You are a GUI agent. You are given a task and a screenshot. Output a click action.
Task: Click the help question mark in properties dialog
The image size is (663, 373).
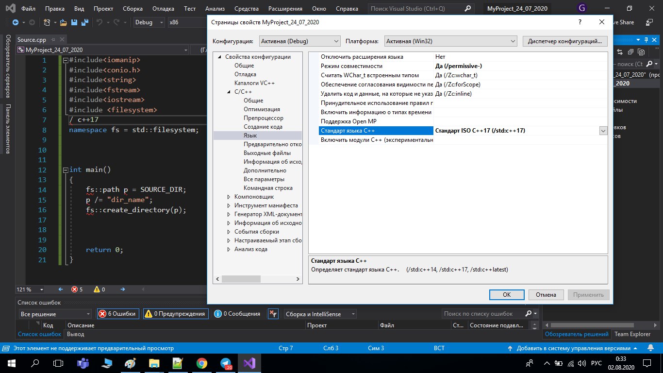(x=580, y=22)
